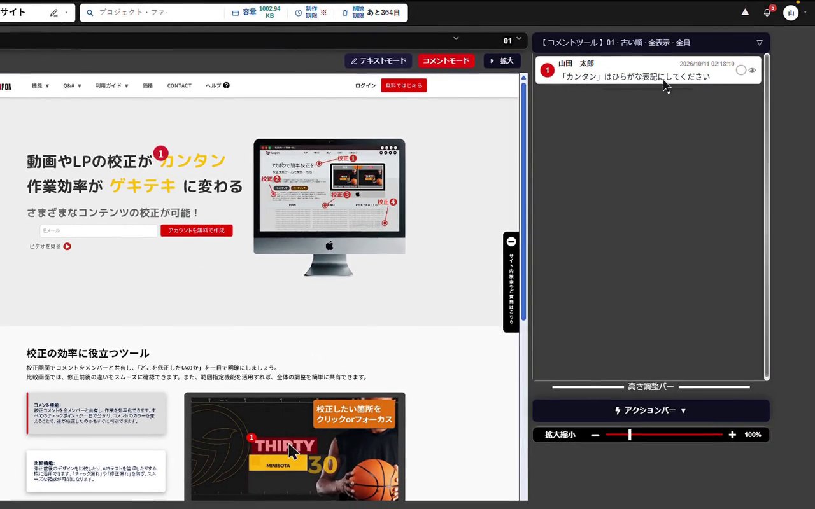The height and width of the screenshot is (509, 815).
Task: Open the account menu arrow beside avatar
Action: [805, 13]
